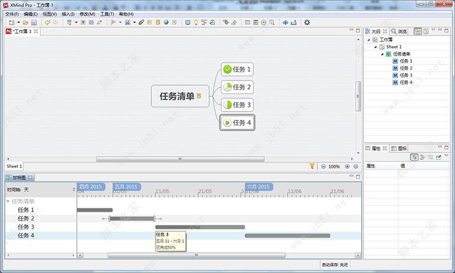Screen dimensions: 455x273
Task: Toggle the second outline view mode button
Action: point(426,31)
